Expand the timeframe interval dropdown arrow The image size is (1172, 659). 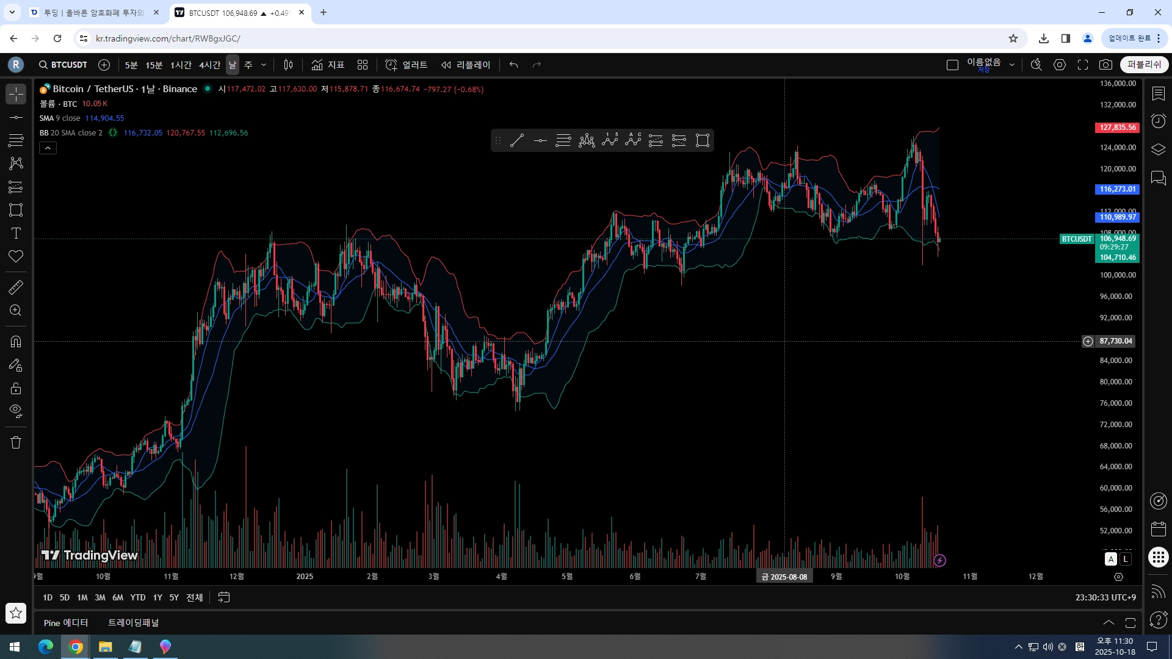pos(264,65)
